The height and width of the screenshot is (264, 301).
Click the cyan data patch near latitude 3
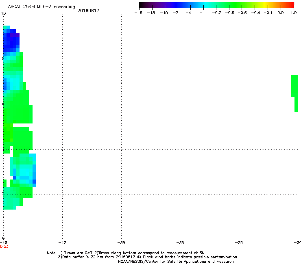pos(25,171)
